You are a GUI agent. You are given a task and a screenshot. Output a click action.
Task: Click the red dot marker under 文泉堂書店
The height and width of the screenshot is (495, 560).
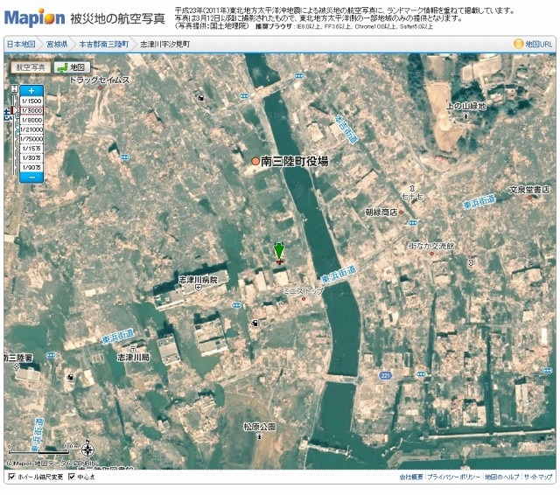click(529, 198)
